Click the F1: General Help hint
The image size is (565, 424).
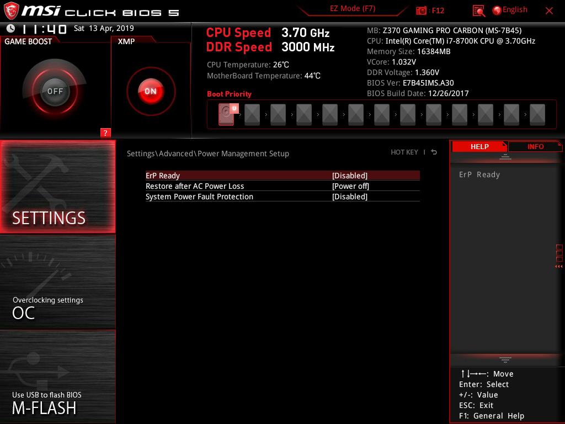pyautogui.click(x=492, y=416)
